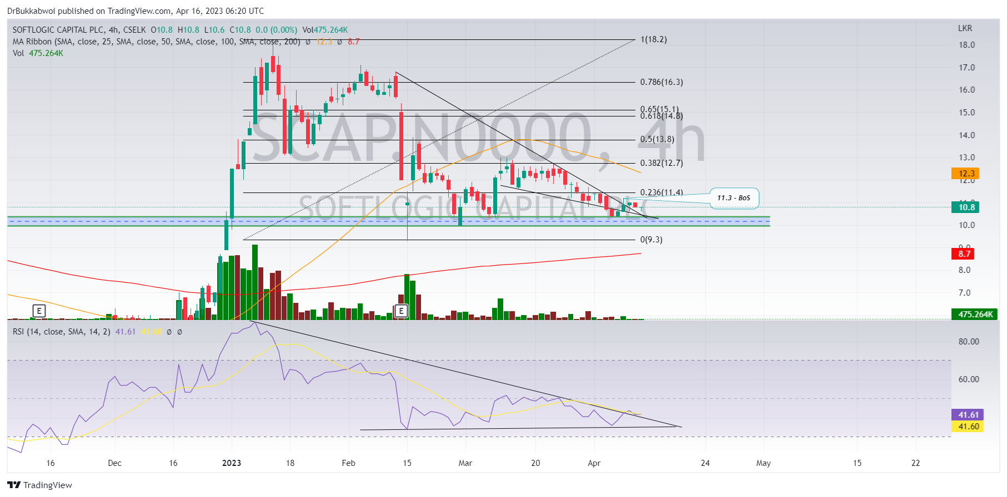Click the red 8.7 value in the MA Ribbon legend
The height and width of the screenshot is (497, 1007).
tap(353, 42)
